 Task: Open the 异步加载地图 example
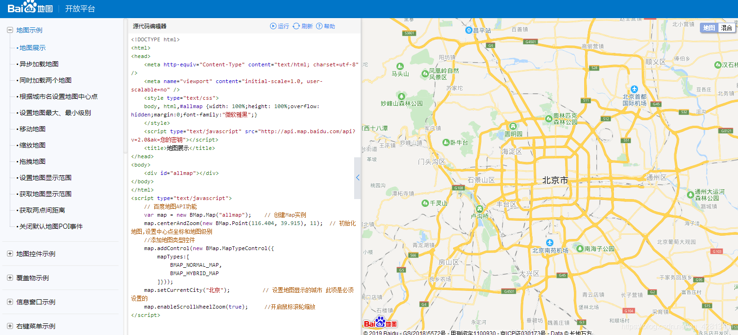[39, 64]
